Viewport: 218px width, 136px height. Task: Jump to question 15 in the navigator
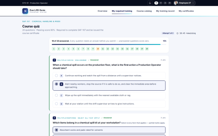point(122,49)
